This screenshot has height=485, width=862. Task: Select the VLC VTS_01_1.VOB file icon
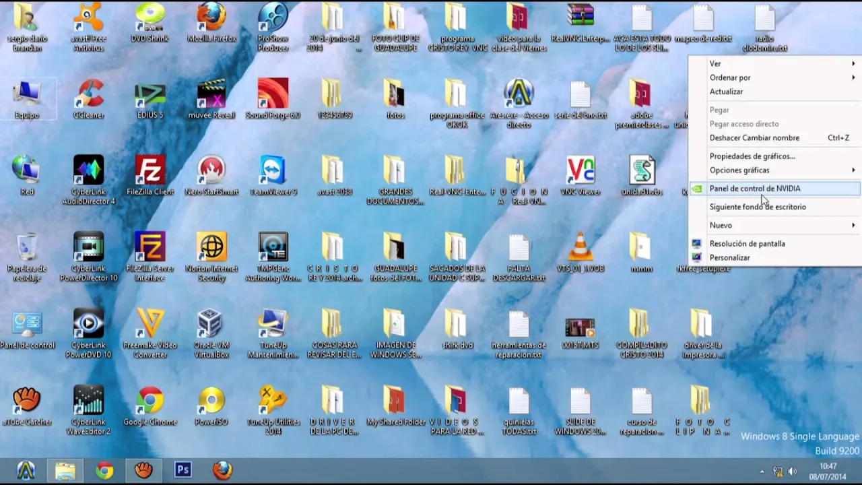click(x=581, y=253)
